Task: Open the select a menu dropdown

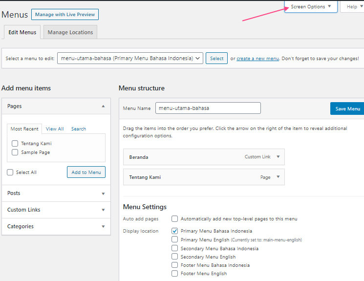Action: click(130, 58)
